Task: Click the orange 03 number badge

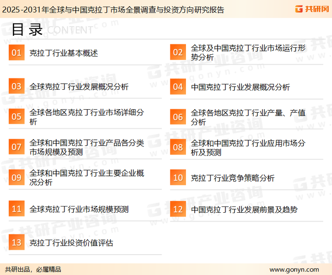Action: click(16, 86)
